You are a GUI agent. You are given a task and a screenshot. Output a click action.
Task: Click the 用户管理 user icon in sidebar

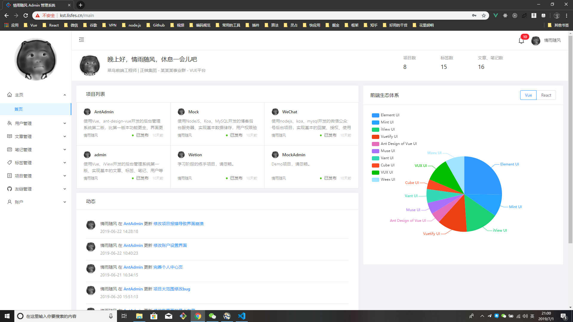[x=10, y=123]
